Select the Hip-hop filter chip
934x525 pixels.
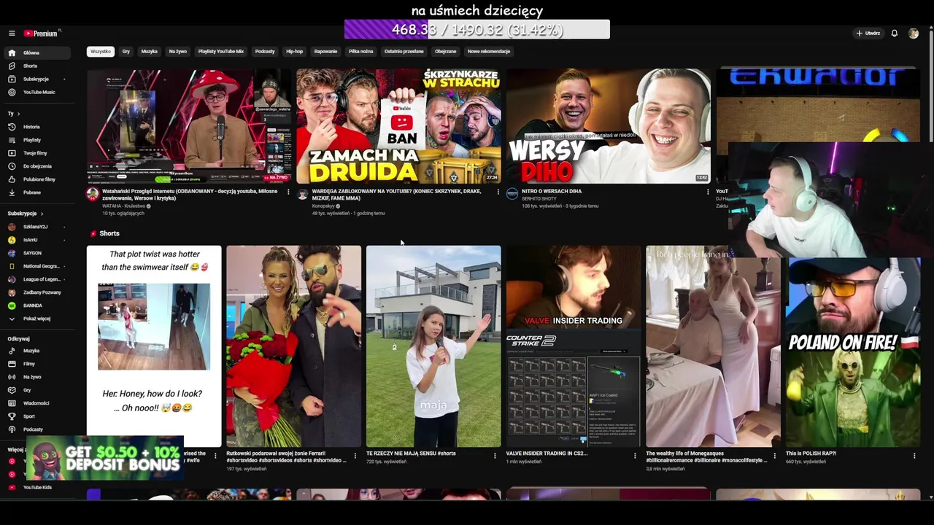pos(294,52)
